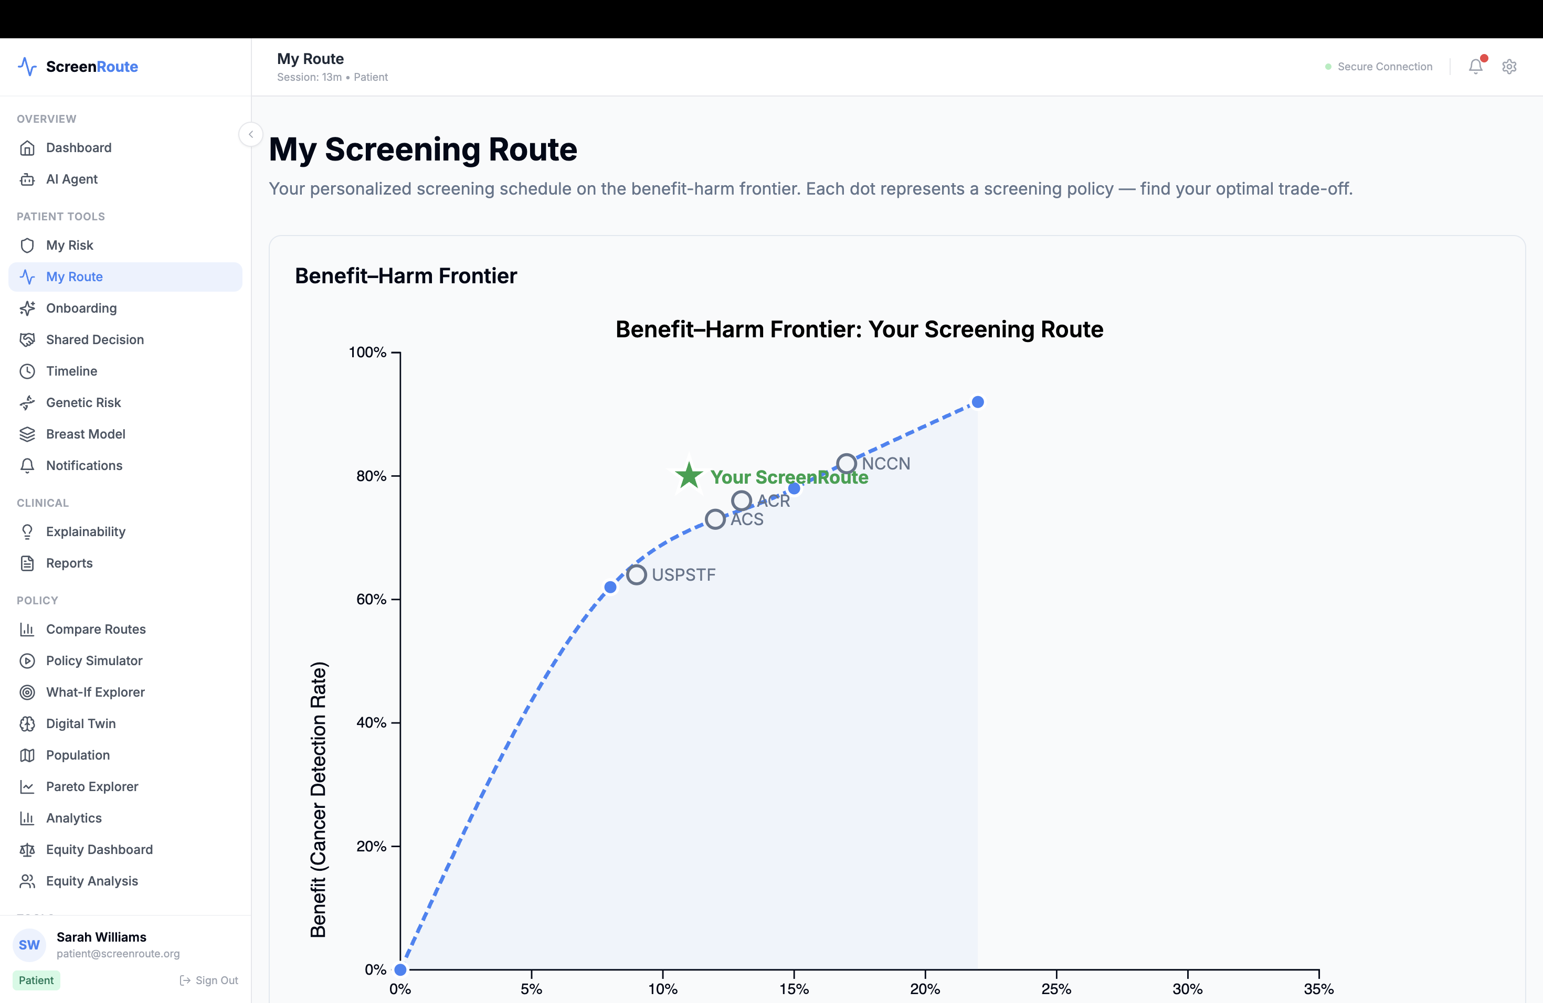This screenshot has height=1003, width=1543.
Task: Go to AI Agent
Action: (71, 179)
